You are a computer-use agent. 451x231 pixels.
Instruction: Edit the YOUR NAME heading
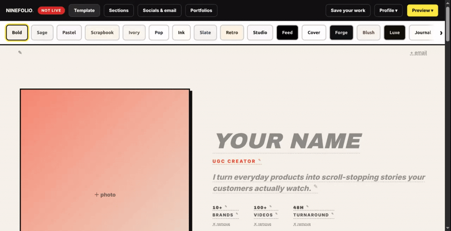[288, 141]
